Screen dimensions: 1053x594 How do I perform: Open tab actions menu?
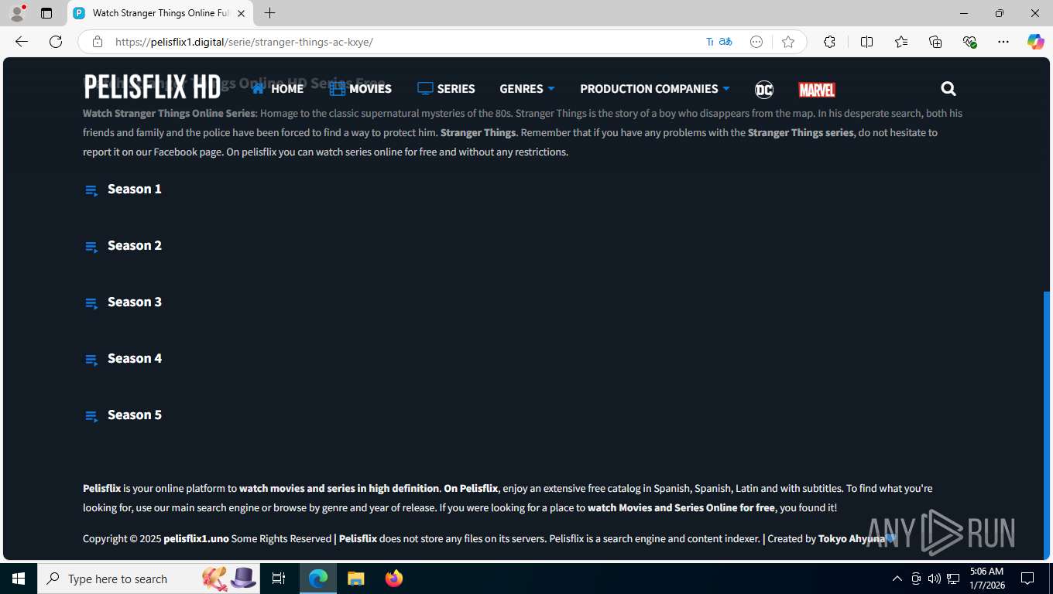coord(46,13)
